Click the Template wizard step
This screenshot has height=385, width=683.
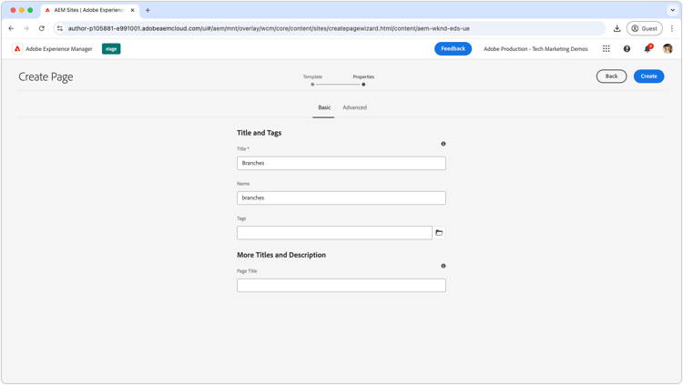point(312,80)
